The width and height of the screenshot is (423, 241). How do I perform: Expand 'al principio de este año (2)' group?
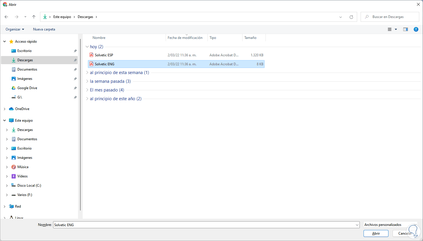coord(87,99)
